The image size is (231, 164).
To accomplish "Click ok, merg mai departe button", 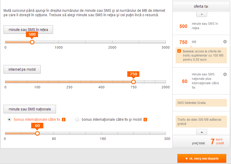I will [x=202, y=158].
